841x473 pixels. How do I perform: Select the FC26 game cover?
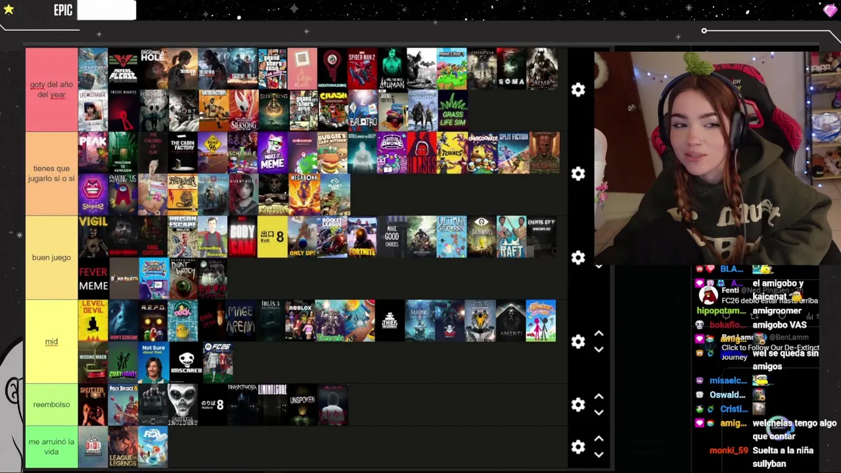click(x=217, y=363)
